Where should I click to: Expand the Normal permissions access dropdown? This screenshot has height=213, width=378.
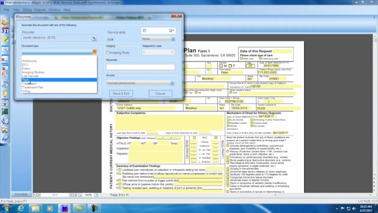point(172,83)
